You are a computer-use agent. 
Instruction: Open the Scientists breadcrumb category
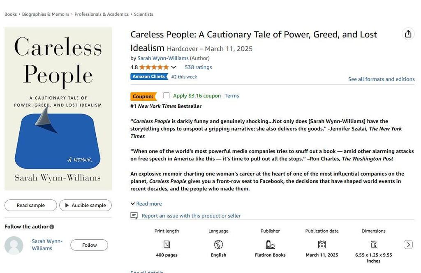(143, 14)
